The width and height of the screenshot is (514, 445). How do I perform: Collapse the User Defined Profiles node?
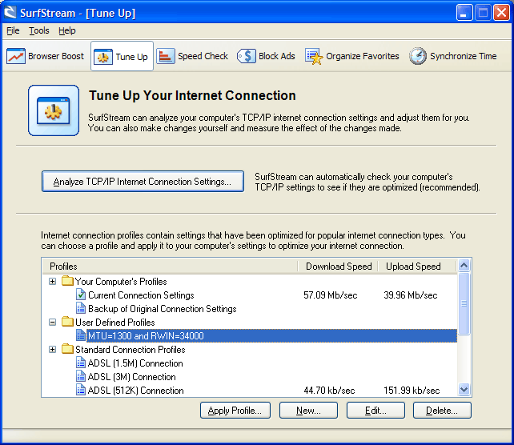pos(53,323)
